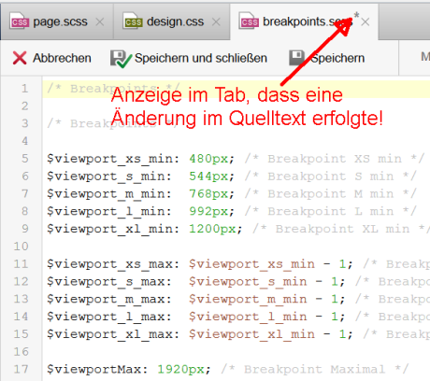Click the $viewport_m_min declaration on line 7
This screenshot has height=381, width=430.
(109, 194)
